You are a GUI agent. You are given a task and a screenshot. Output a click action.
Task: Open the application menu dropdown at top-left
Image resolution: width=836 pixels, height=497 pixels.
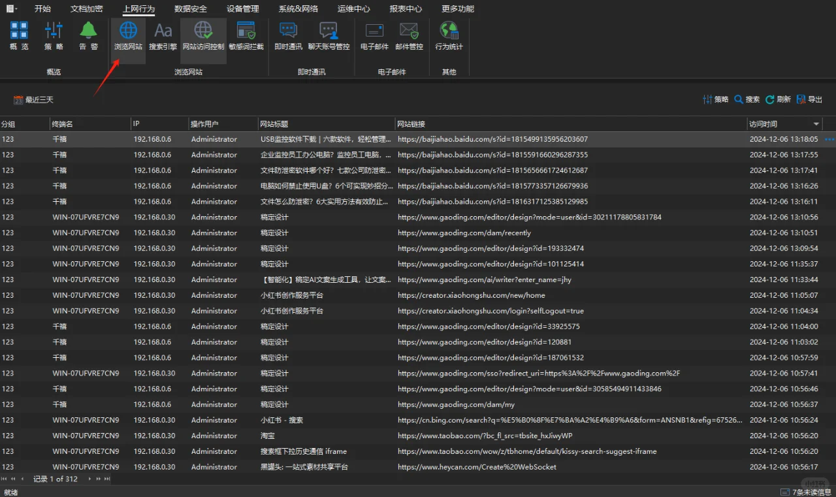pyautogui.click(x=12, y=8)
